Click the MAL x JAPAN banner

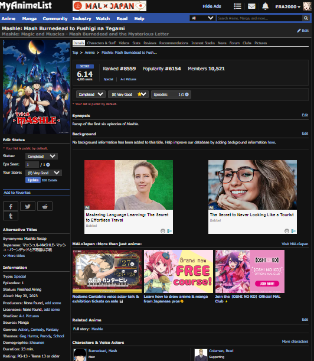point(110,6)
